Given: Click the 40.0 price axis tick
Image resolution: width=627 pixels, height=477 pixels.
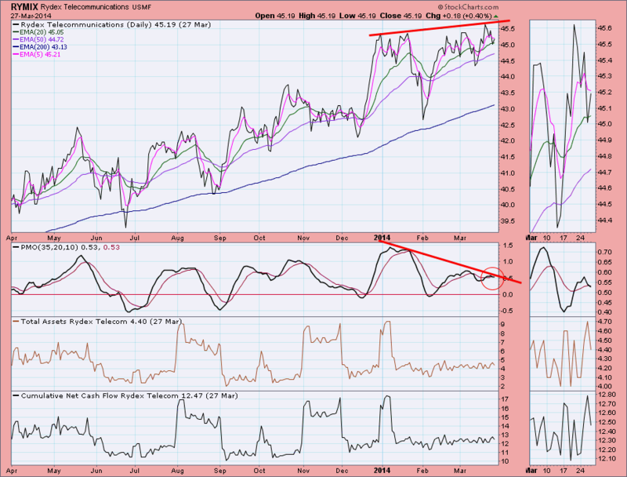Looking at the screenshot, I should tap(507, 205).
